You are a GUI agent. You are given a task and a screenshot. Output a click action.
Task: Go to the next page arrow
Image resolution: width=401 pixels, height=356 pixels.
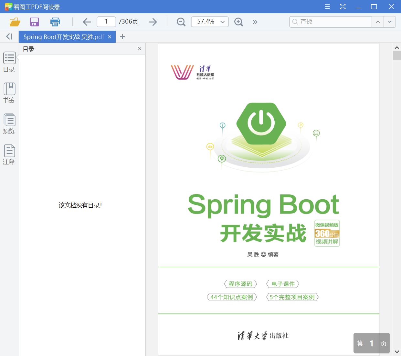click(x=153, y=22)
